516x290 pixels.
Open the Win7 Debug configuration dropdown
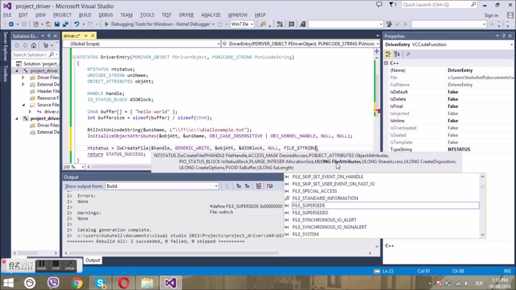pyautogui.click(x=252, y=24)
